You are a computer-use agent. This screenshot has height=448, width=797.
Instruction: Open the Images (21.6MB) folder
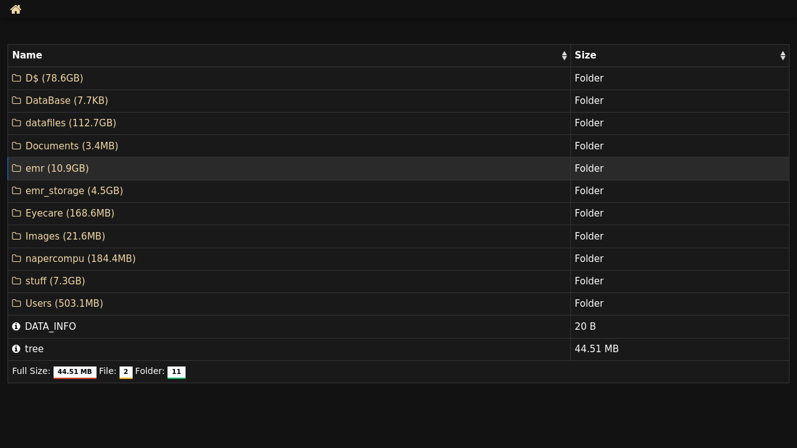click(x=65, y=236)
